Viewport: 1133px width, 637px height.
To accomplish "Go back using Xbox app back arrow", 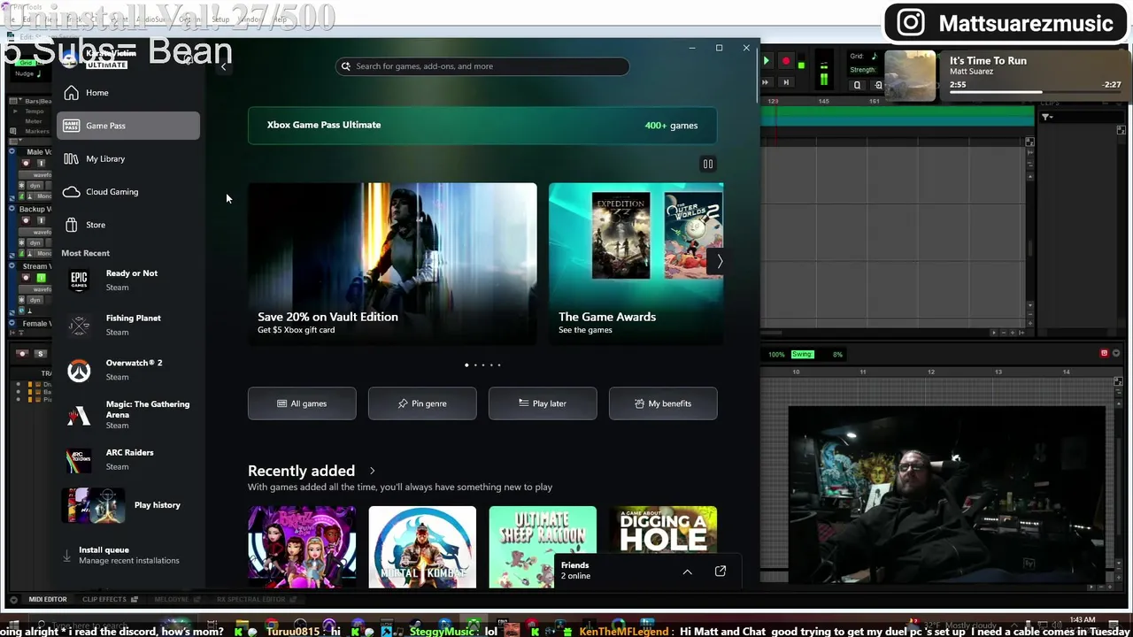I will click(x=223, y=66).
